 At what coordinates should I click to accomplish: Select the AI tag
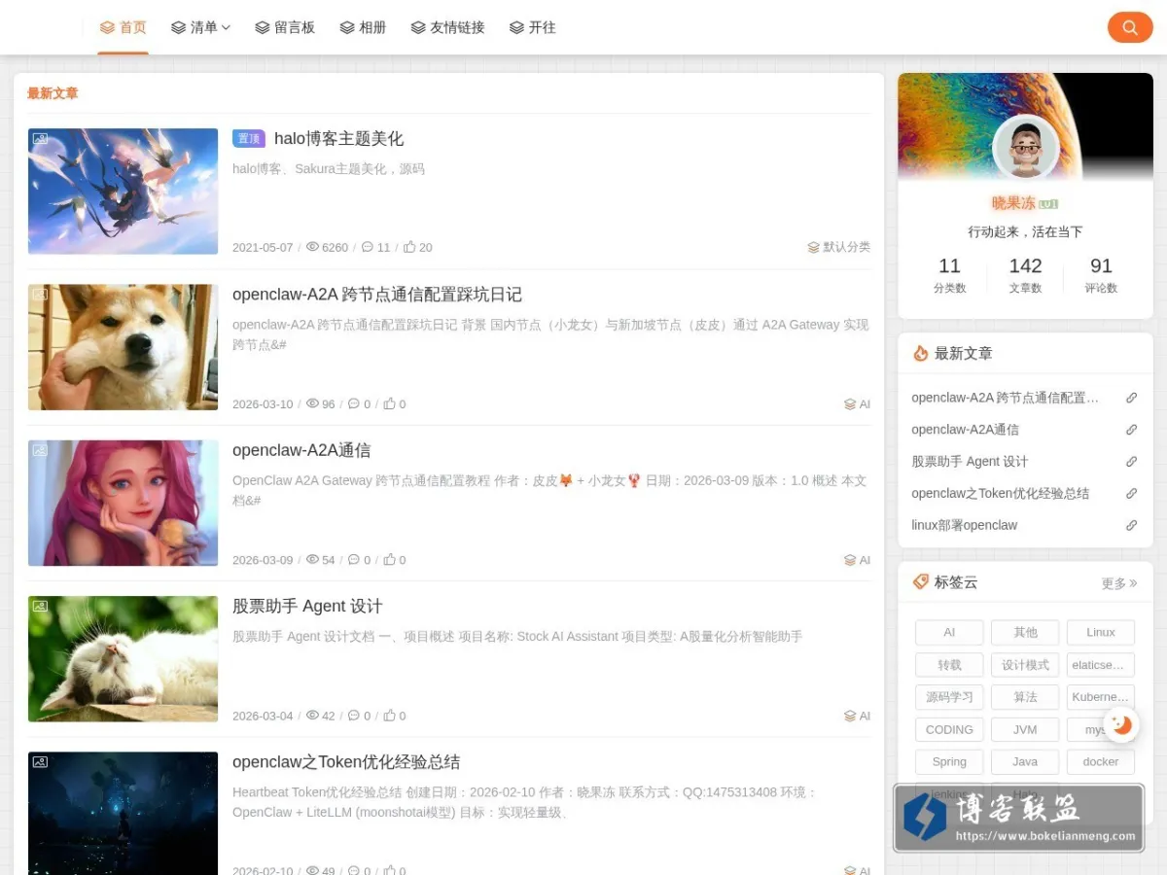[x=949, y=632]
